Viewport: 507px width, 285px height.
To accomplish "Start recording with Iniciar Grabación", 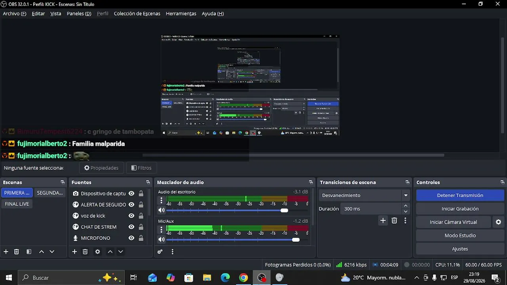I will [460, 209].
